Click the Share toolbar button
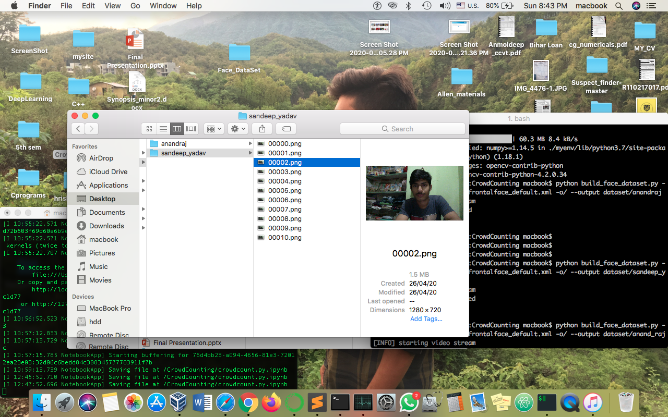Viewport: 668px width, 417px height. click(x=262, y=129)
